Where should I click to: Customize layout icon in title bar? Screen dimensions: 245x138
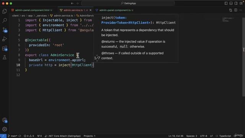pyautogui.click(x=241, y=3)
